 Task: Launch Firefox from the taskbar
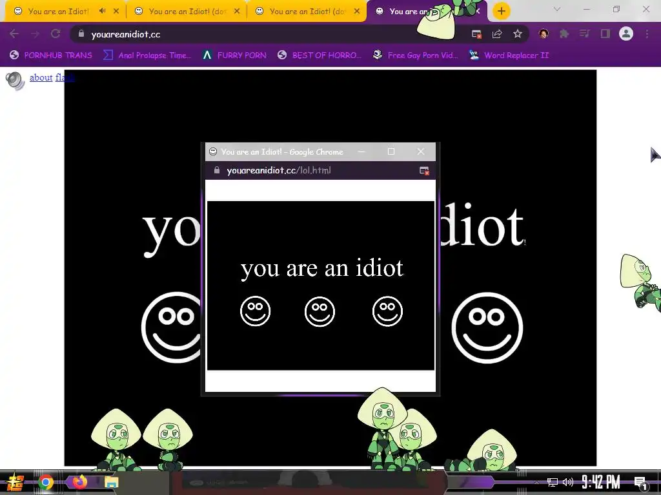coord(79,482)
